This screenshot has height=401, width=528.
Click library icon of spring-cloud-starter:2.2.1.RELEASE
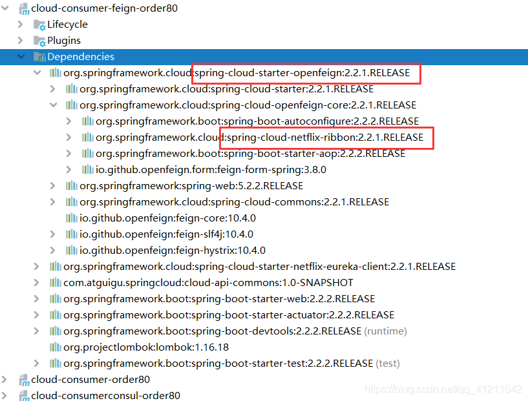point(71,89)
